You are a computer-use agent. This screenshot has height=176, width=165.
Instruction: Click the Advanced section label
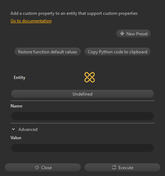[28, 129]
